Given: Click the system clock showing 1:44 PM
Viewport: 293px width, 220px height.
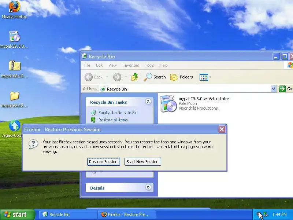Looking at the screenshot, I should click(x=279, y=214).
